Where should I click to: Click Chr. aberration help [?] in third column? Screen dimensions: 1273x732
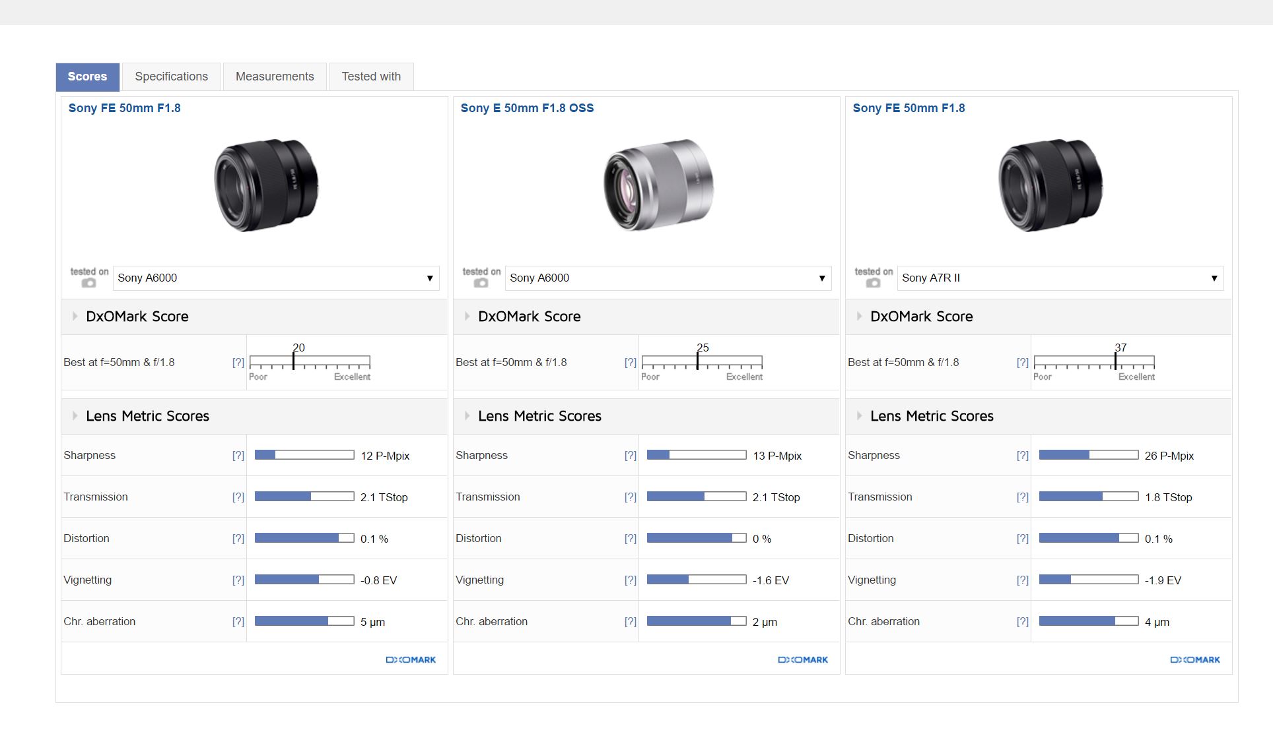pyautogui.click(x=1023, y=622)
